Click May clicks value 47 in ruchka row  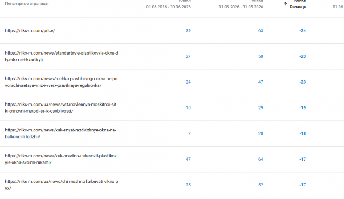(261, 82)
